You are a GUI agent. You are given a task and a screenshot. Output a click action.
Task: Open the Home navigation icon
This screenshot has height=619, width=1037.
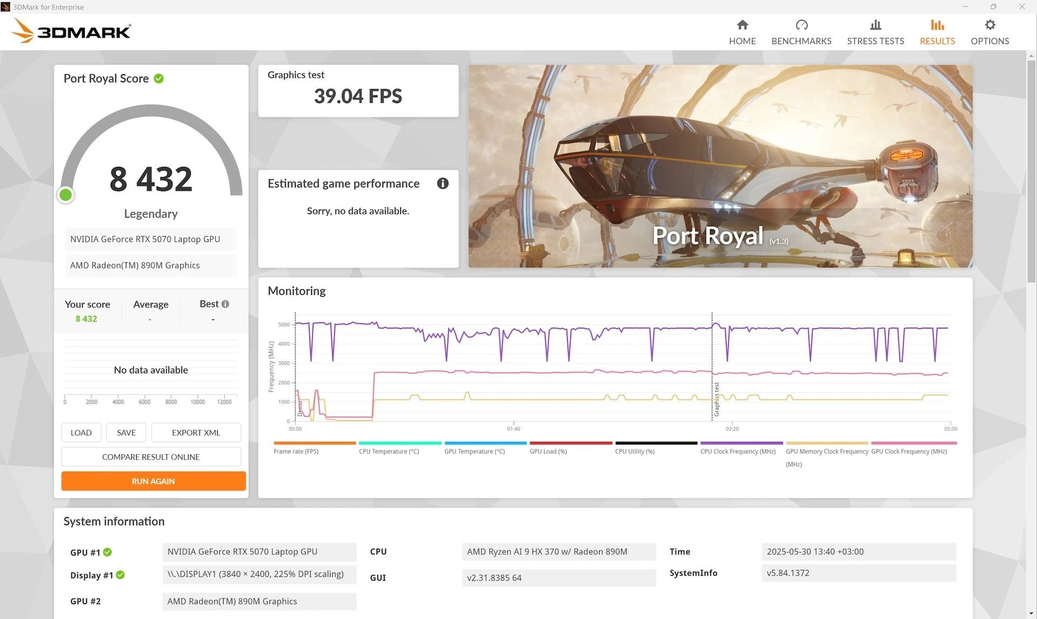742,25
